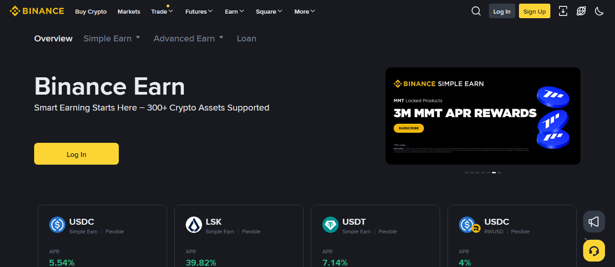Open the language and currency globe icon
615x267 pixels.
pyautogui.click(x=581, y=11)
